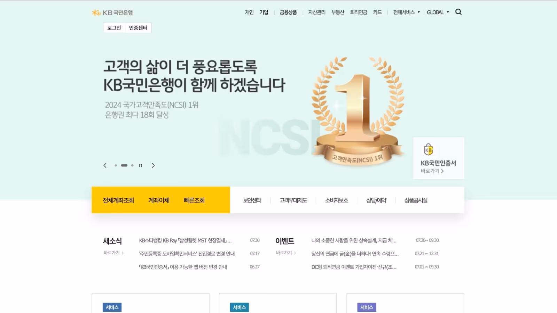Click the KB국민인증서 shield icon

[429, 150]
